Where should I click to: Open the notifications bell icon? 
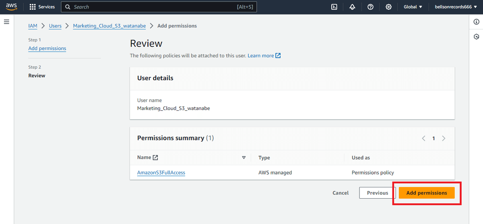coord(352,7)
